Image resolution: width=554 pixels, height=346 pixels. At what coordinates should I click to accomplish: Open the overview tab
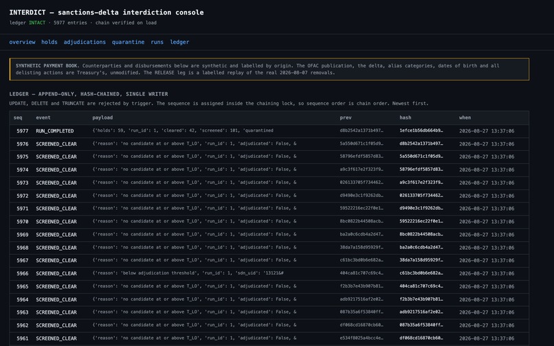pos(22,42)
